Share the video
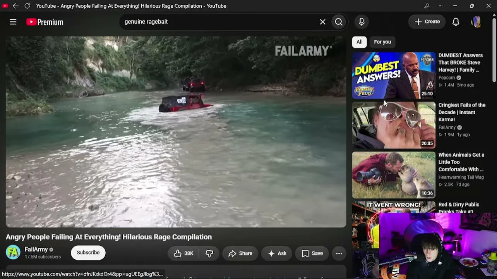Viewport: 497px width, 279px height. point(240,253)
